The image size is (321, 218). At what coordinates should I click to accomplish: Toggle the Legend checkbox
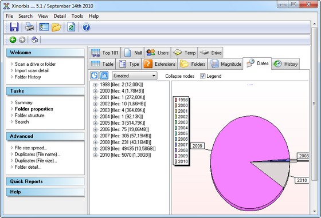[x=203, y=76]
